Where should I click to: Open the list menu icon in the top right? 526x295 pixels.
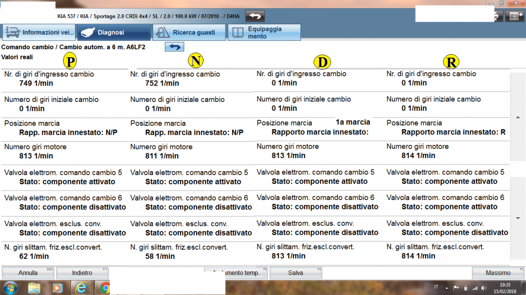515,16
